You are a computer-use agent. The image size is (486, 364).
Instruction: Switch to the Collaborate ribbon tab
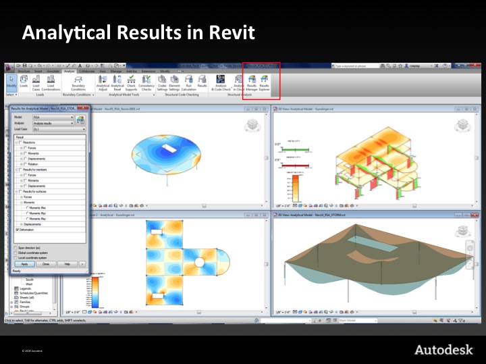(x=87, y=72)
